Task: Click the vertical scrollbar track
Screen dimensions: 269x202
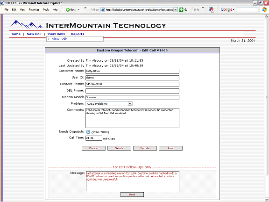Action: (x=266, y=187)
